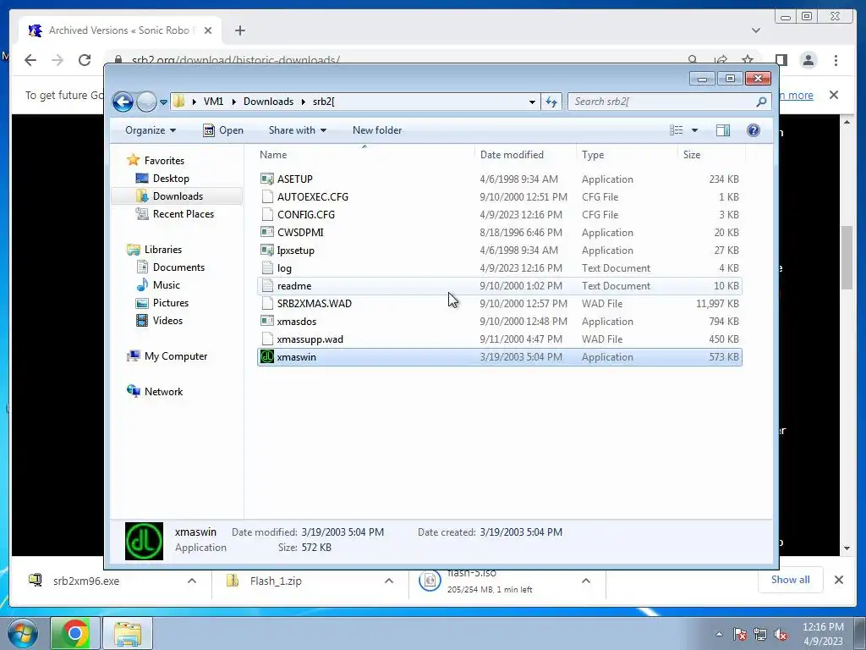Open Chrome profile avatar menu

808,60
